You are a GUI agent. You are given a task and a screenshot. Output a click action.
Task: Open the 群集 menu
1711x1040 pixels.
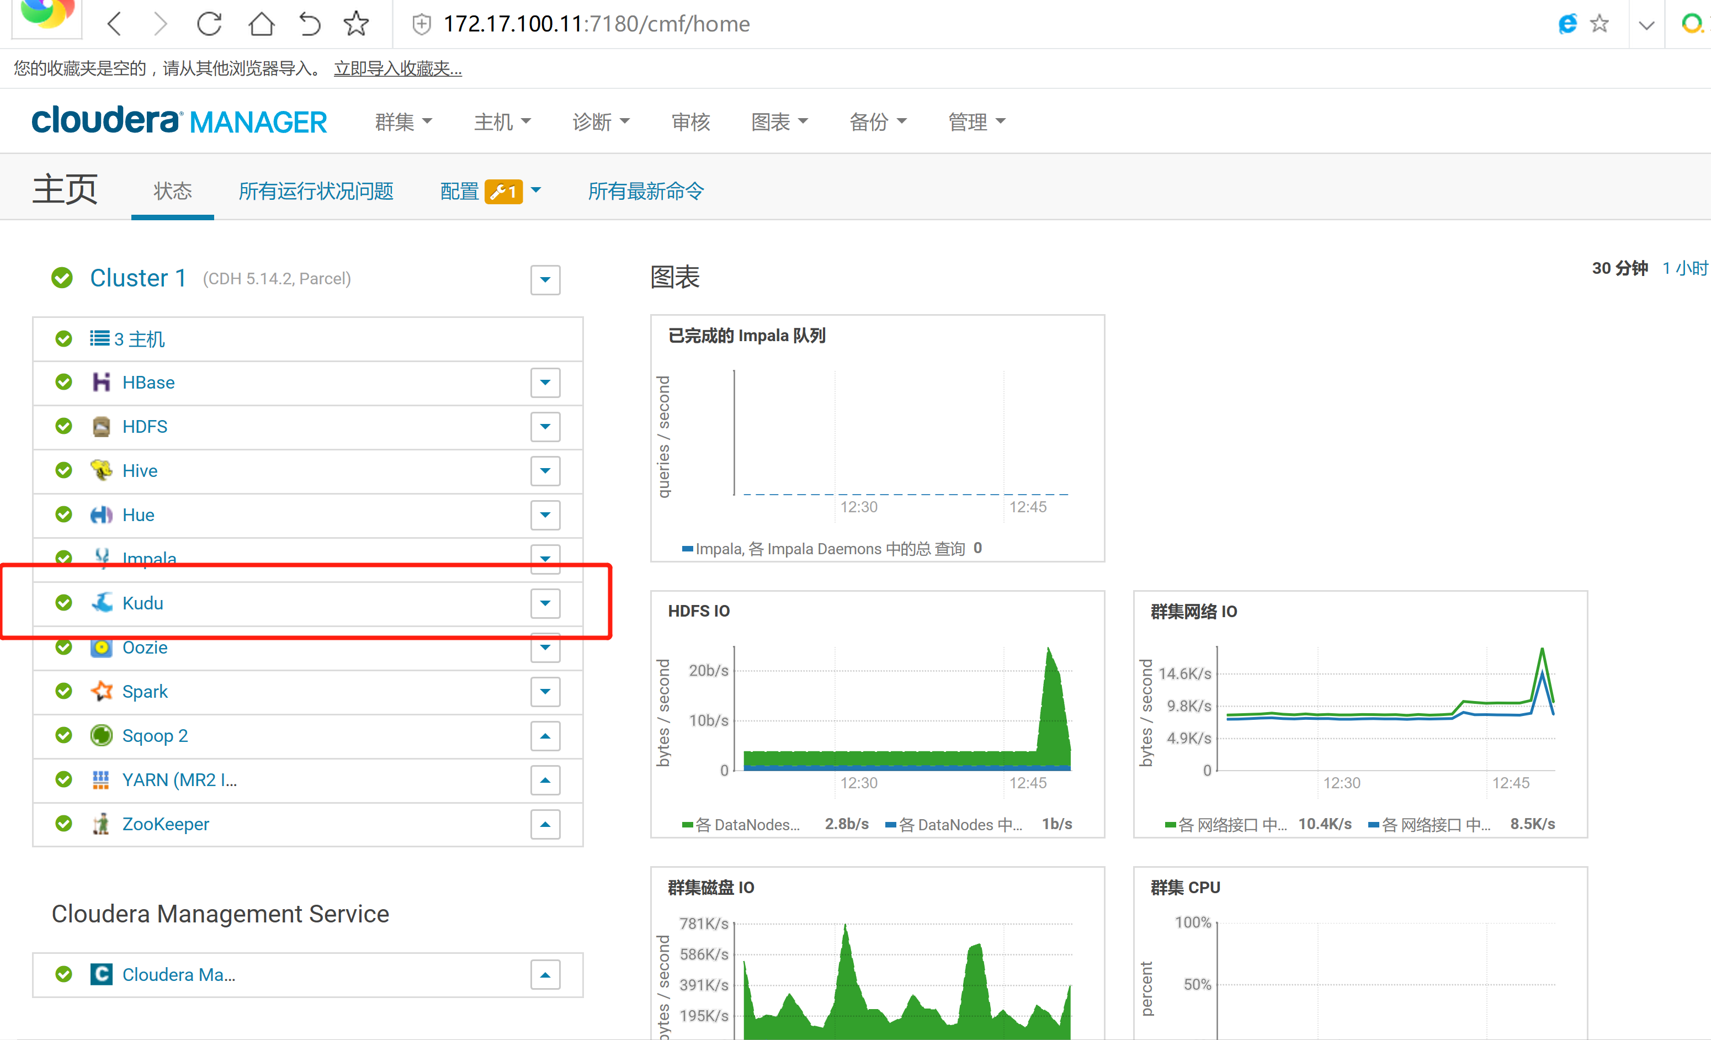click(x=403, y=122)
